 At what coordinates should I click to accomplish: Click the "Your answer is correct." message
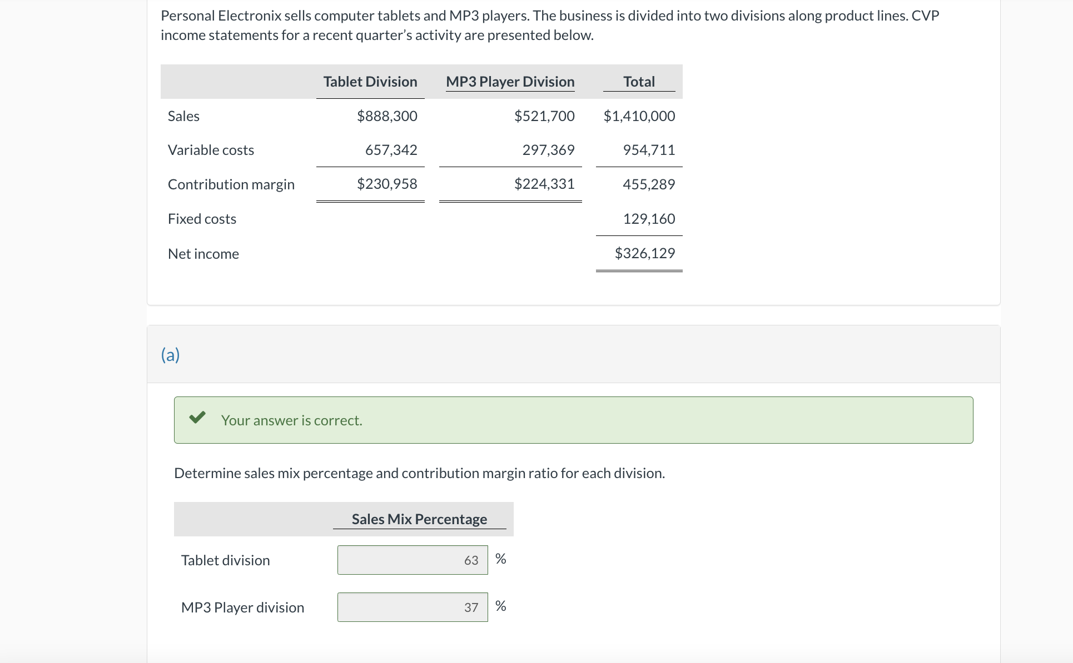click(291, 421)
